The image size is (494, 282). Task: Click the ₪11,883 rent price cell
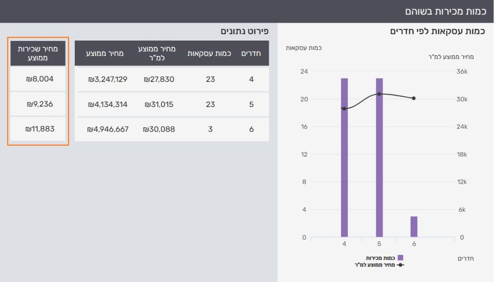[x=38, y=129]
